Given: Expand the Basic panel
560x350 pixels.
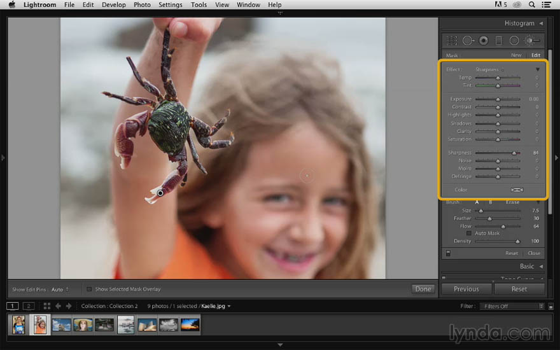Looking at the screenshot, I should click(541, 267).
